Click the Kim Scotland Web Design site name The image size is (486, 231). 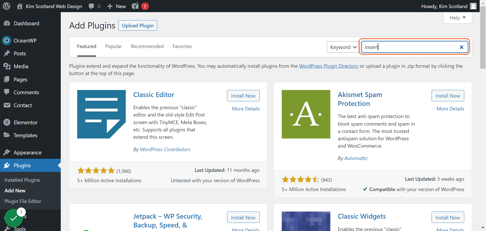[54, 6]
